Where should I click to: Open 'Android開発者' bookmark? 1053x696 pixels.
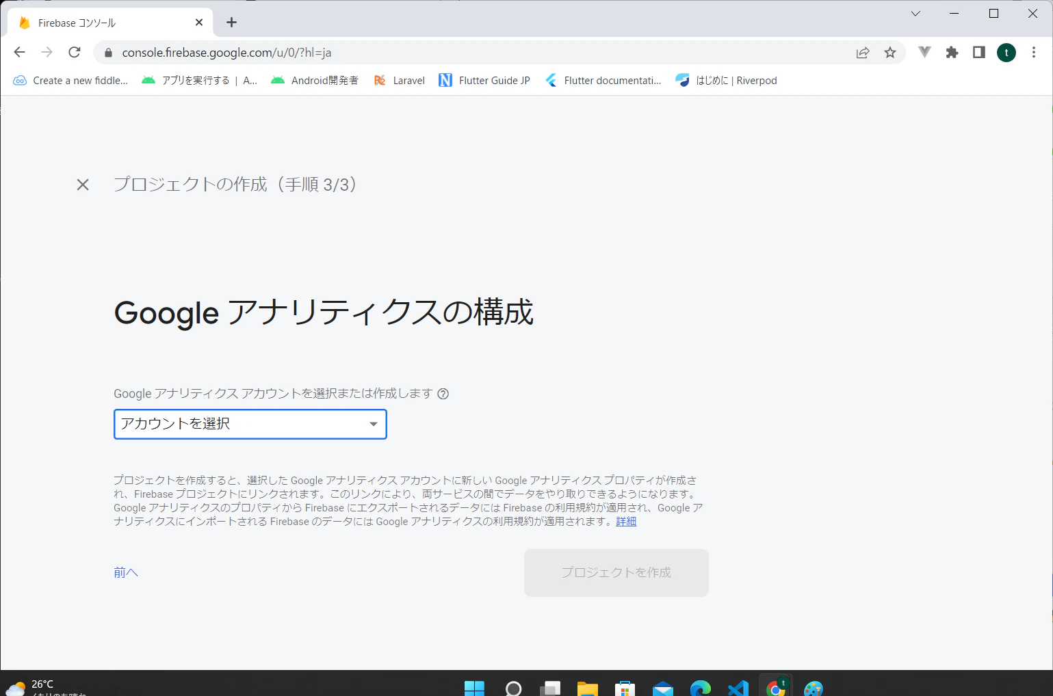(315, 81)
